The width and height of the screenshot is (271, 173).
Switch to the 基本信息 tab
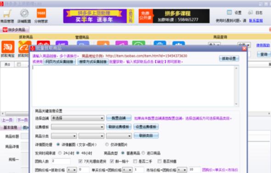(x=11, y=128)
